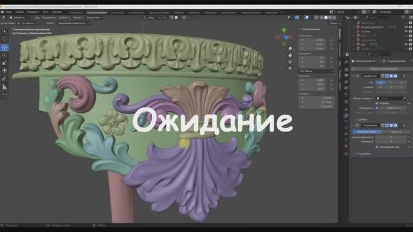The height and width of the screenshot is (232, 413).
Task: Pick mirror object with the eyedropper
Action: (x=405, y=99)
